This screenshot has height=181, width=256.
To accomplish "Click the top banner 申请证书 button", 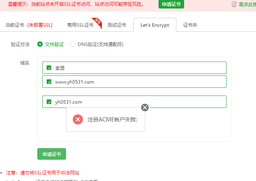I will (x=171, y=4).
